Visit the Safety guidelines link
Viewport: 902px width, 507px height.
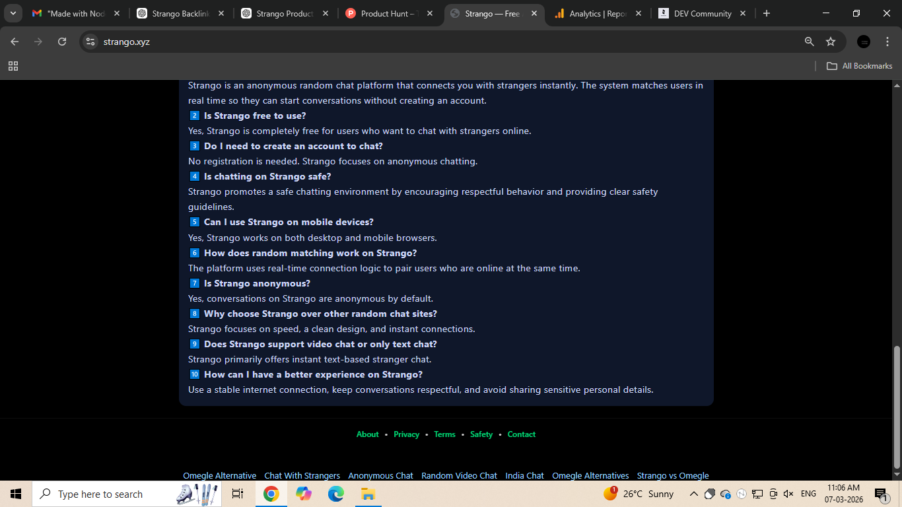pos(481,434)
